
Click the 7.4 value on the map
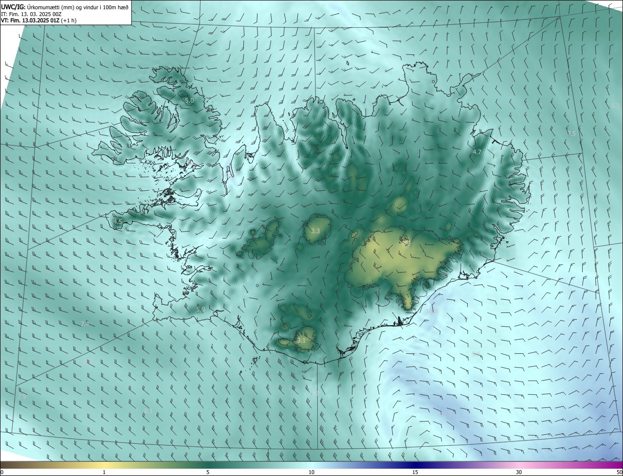point(85,324)
